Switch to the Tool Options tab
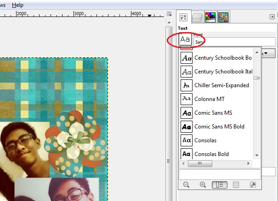 click(183, 17)
